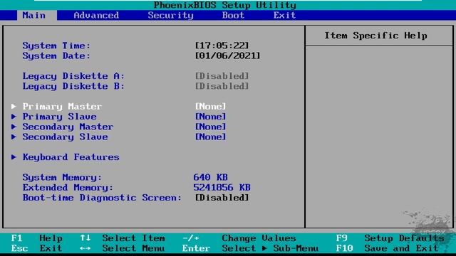This screenshot has height=256, width=456.
Task: Select the Exit menu tab
Action: point(284,16)
